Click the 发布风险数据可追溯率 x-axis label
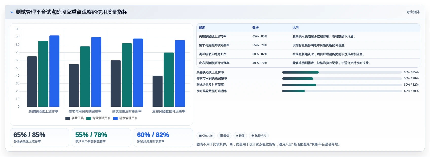Screen dimensions: 430x157 [x=169, y=111]
